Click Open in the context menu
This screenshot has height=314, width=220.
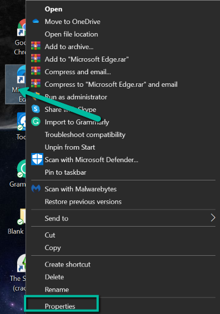54,9
